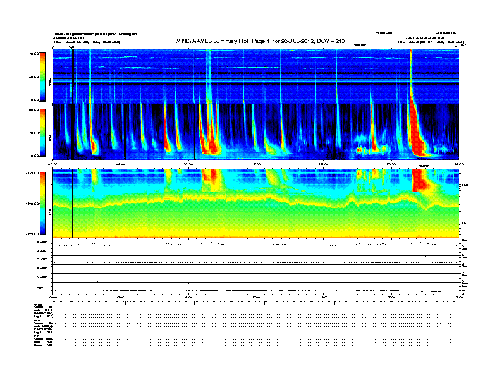Click the 30.00 label on RAD1 color scale

pos(34,133)
